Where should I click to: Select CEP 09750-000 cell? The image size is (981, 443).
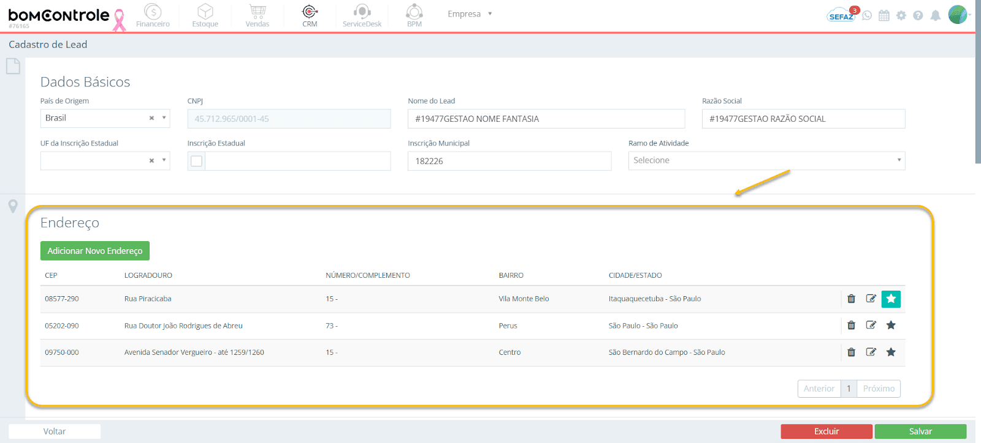62,352
